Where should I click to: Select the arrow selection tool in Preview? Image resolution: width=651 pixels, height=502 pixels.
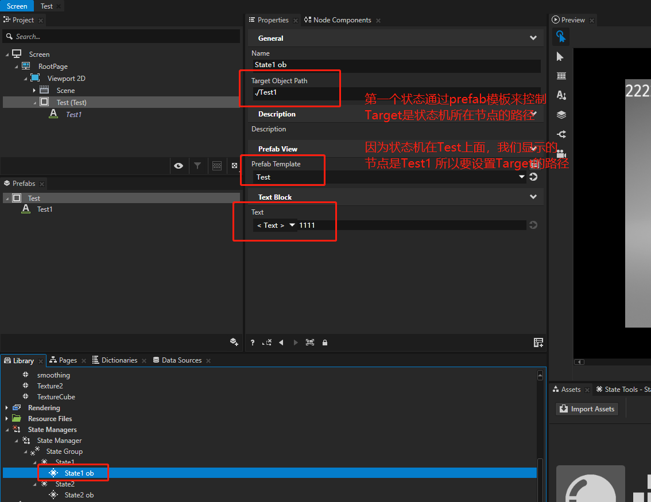click(560, 56)
